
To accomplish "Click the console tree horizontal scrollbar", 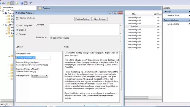I will click(x=7, y=101).
